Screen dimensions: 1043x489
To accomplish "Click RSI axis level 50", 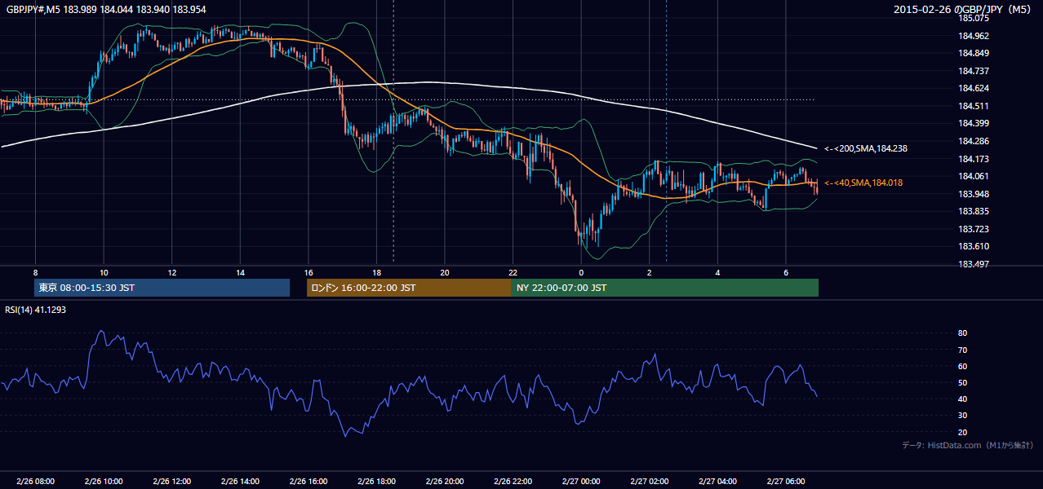I will (x=963, y=382).
